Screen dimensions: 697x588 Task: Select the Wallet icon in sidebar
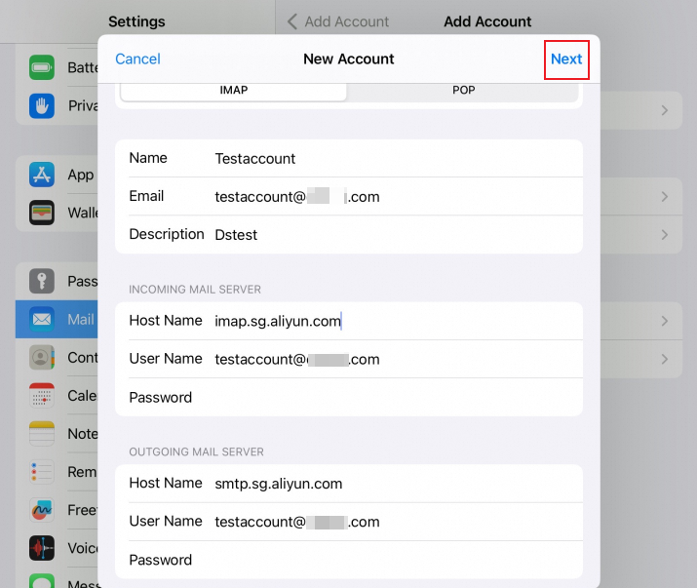[42, 213]
